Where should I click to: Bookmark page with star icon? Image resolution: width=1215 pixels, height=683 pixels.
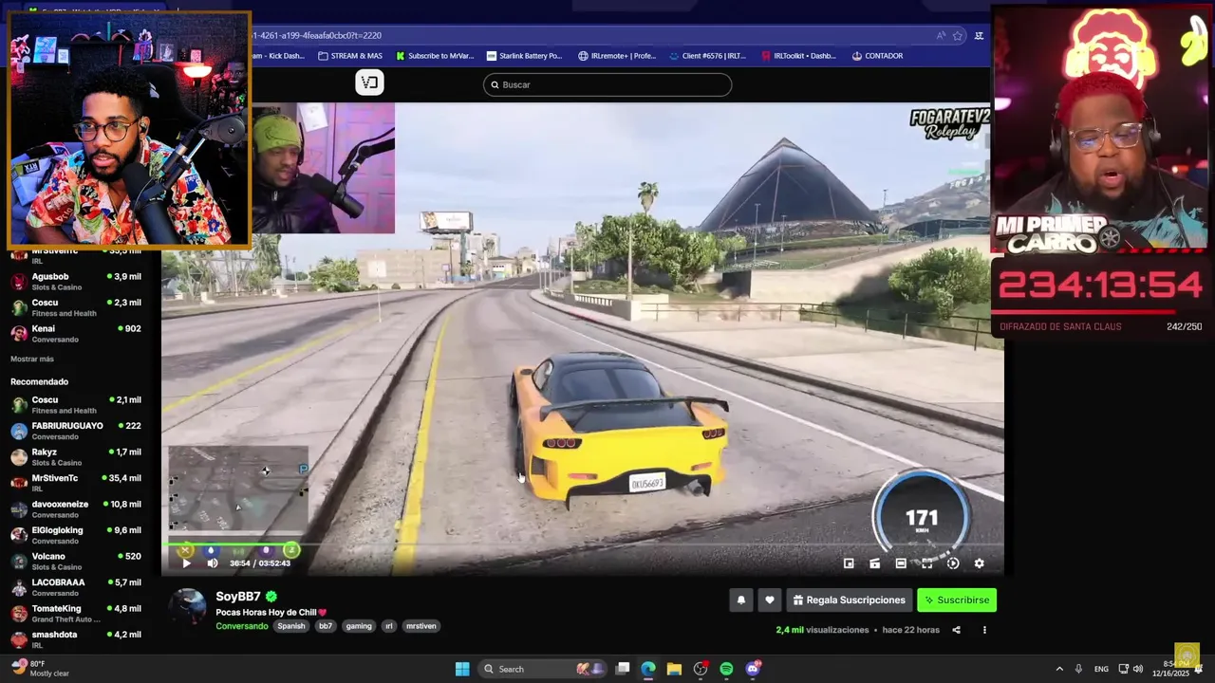coord(958,35)
